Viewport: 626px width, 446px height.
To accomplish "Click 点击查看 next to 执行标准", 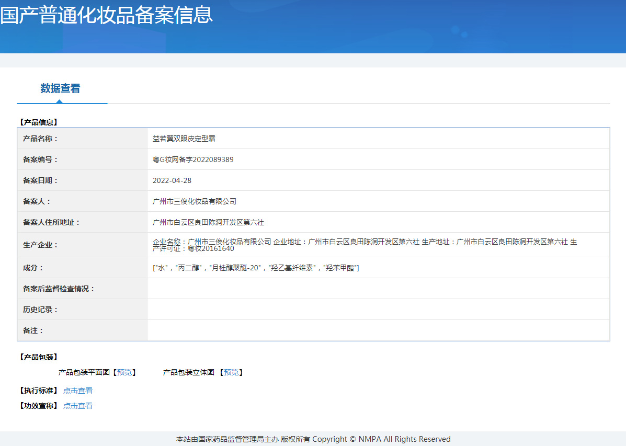I will [x=78, y=391].
